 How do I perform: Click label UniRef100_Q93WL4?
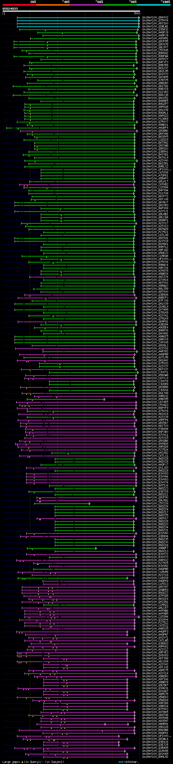pos(155,739)
